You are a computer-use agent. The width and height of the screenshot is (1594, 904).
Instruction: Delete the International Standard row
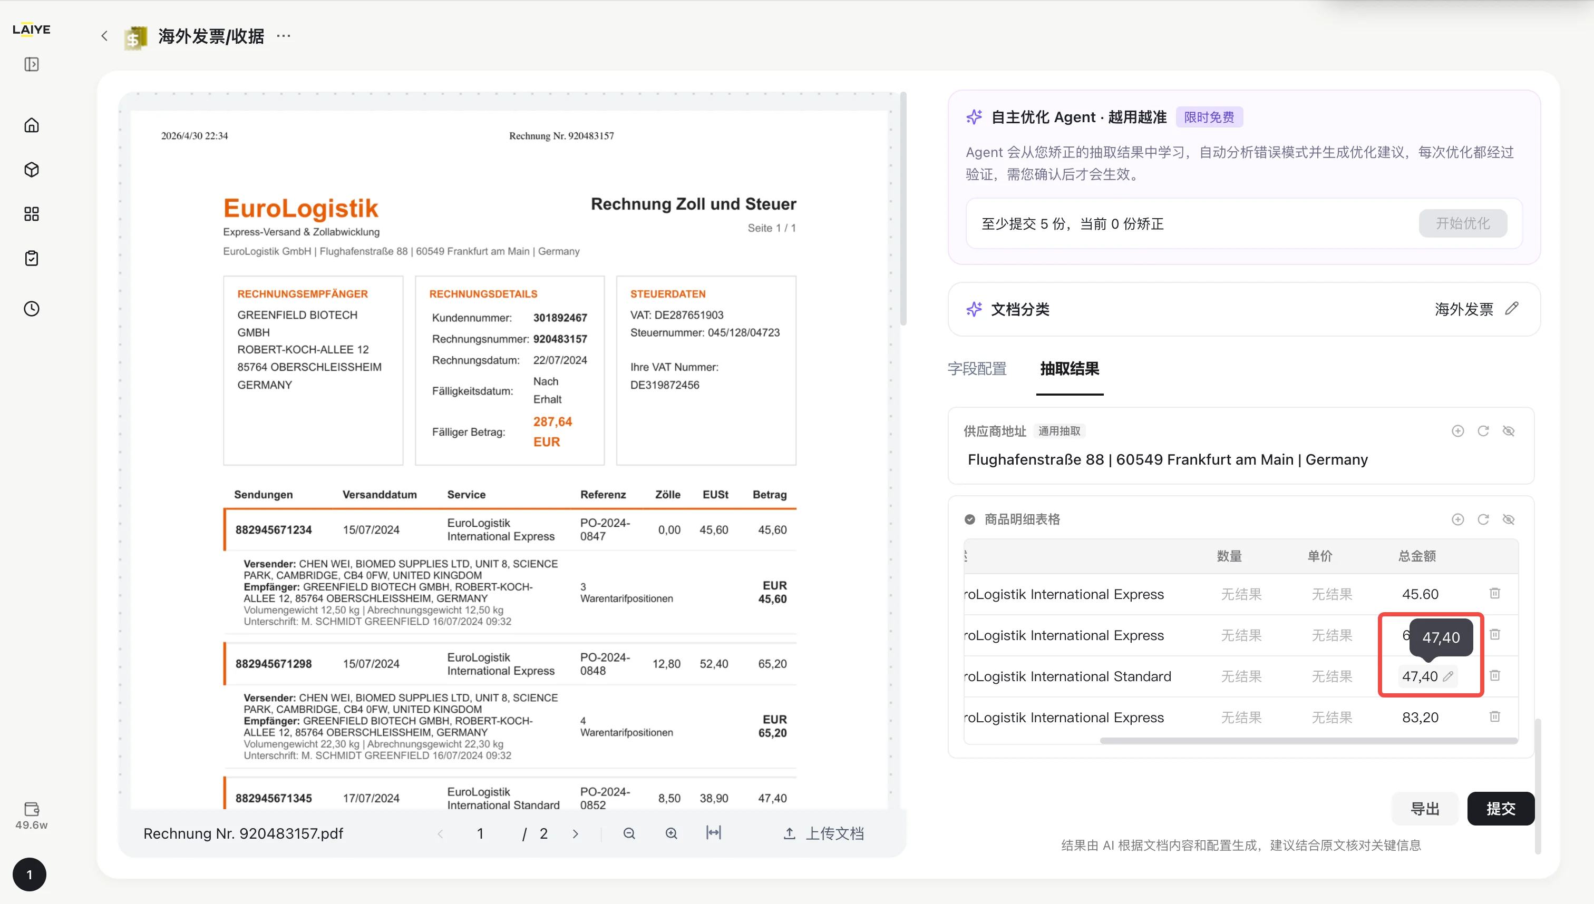click(x=1495, y=675)
